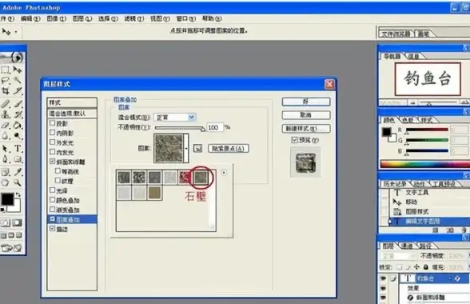470x304 pixels.
Task: Select the Crop tool
Action: (6, 90)
